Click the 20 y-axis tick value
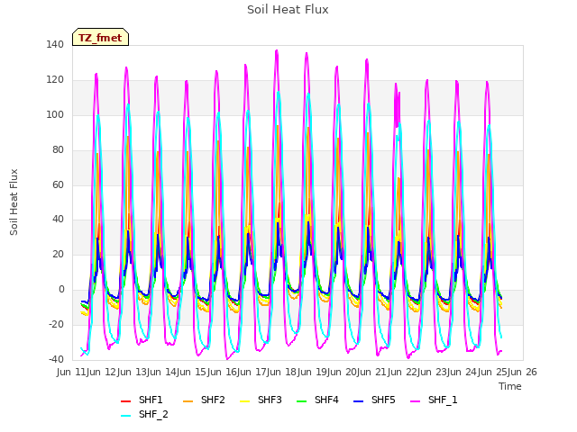Screen dimensions: 577x432 [x=58, y=254]
